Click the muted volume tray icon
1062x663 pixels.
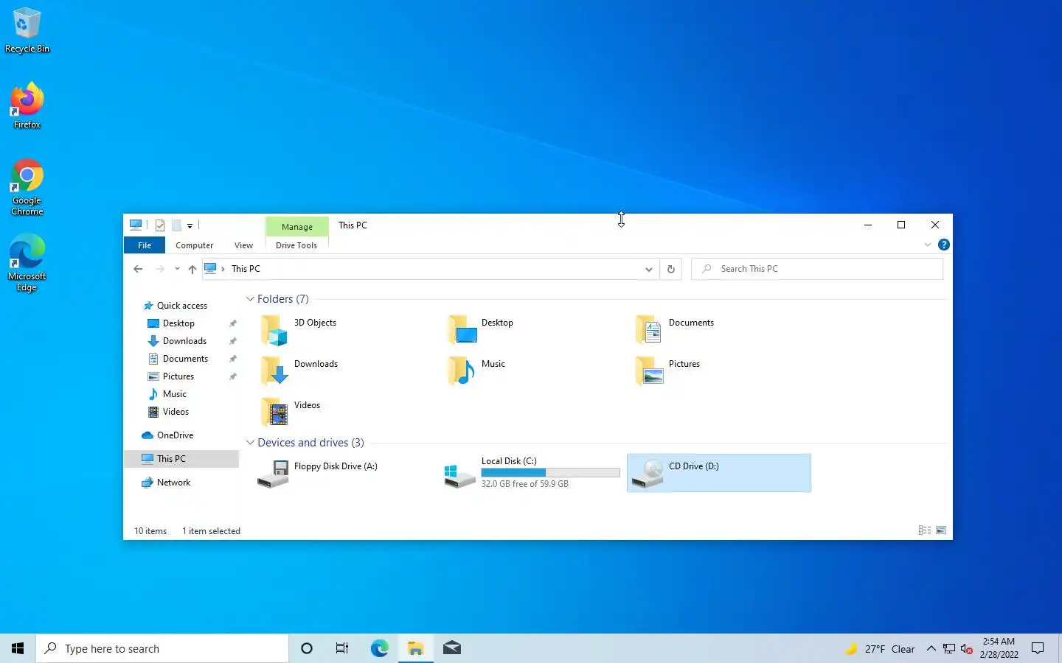(967, 649)
